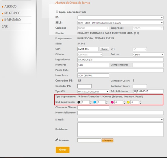Go to RELATÓRIOS in the sidebar
The height and width of the screenshot is (158, 167).
click(12, 13)
